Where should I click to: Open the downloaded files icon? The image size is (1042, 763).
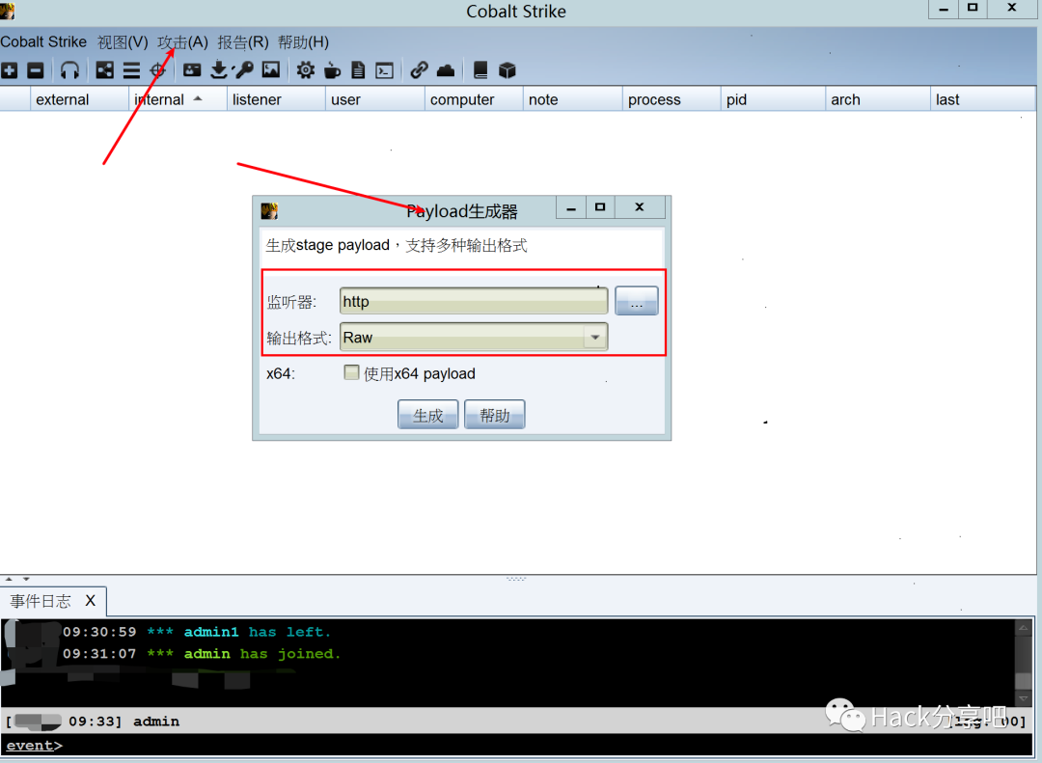click(x=219, y=69)
